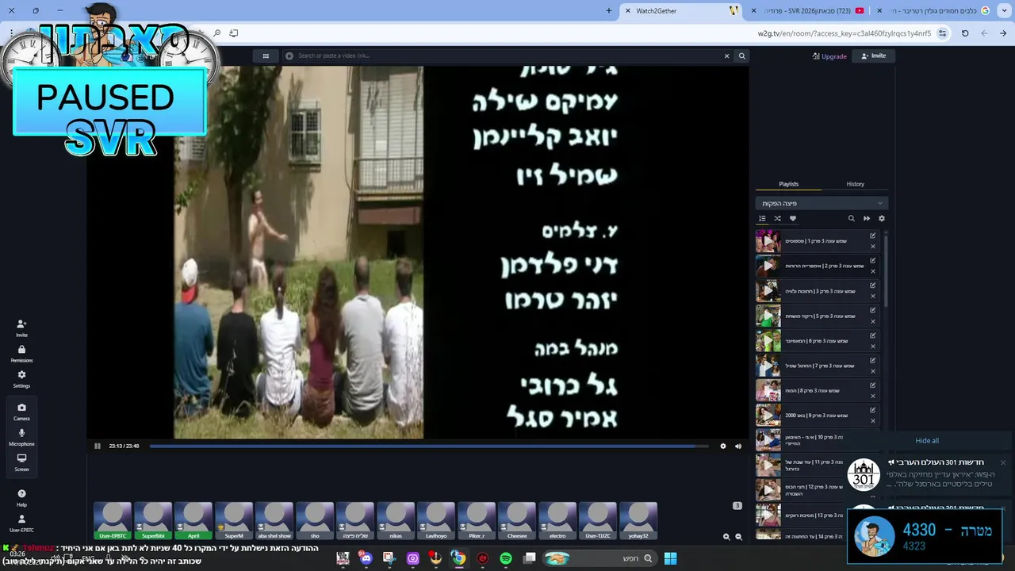
Task: Zoom in user tiles
Action: [726, 537]
